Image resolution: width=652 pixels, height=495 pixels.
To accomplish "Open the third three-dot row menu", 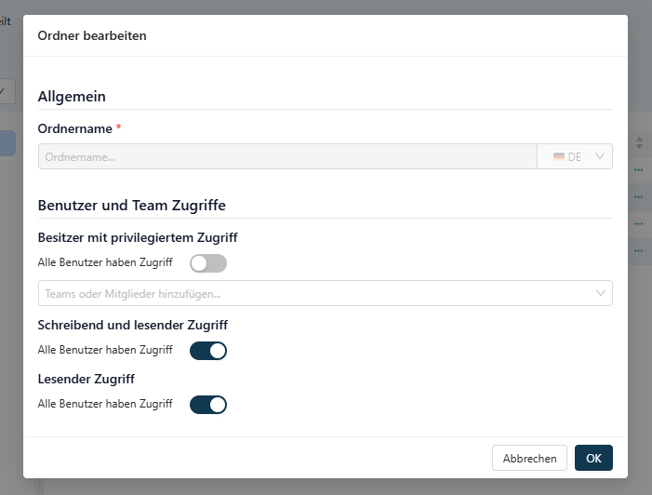I will tap(639, 224).
